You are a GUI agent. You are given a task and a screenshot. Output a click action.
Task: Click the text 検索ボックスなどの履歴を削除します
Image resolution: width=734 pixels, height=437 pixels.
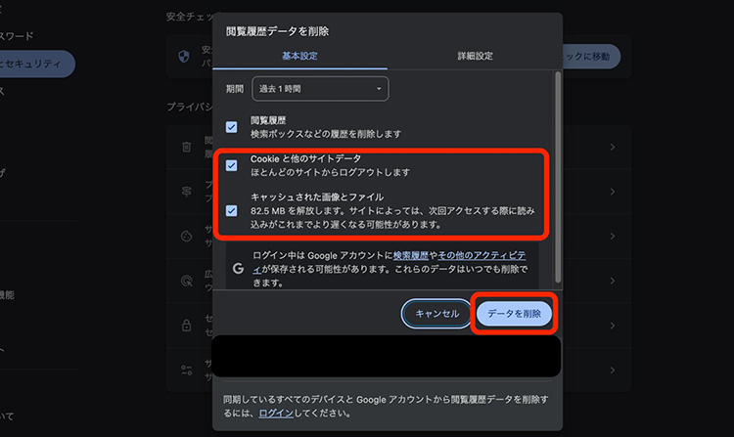point(326,134)
